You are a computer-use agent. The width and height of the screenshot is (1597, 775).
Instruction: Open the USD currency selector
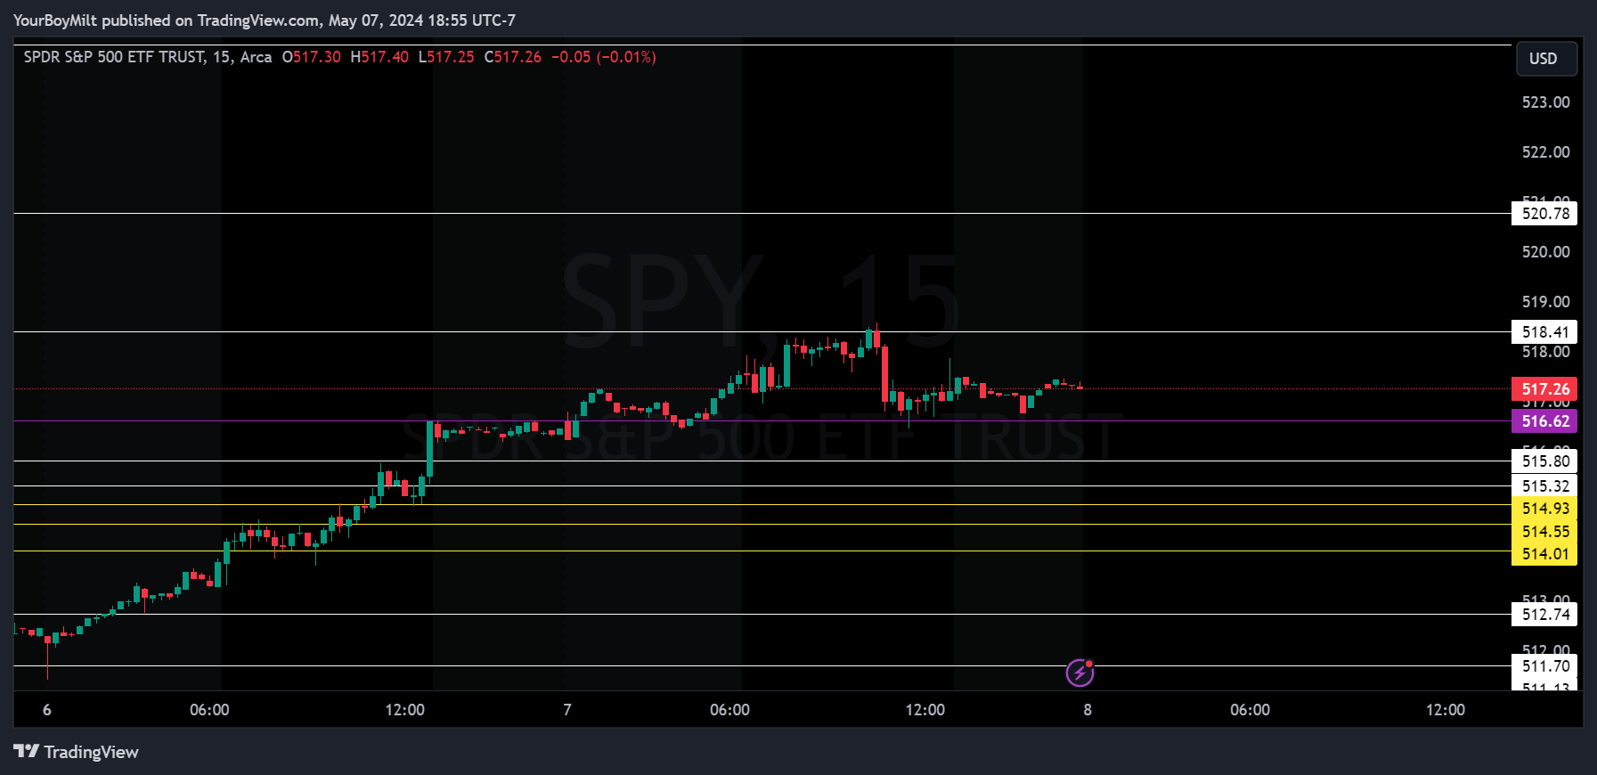(1546, 59)
